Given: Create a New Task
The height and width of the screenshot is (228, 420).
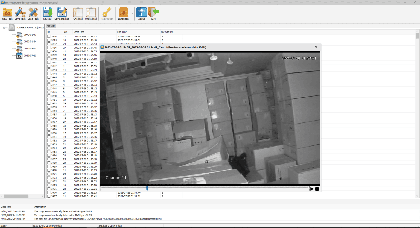Looking at the screenshot, I should click(x=7, y=13).
